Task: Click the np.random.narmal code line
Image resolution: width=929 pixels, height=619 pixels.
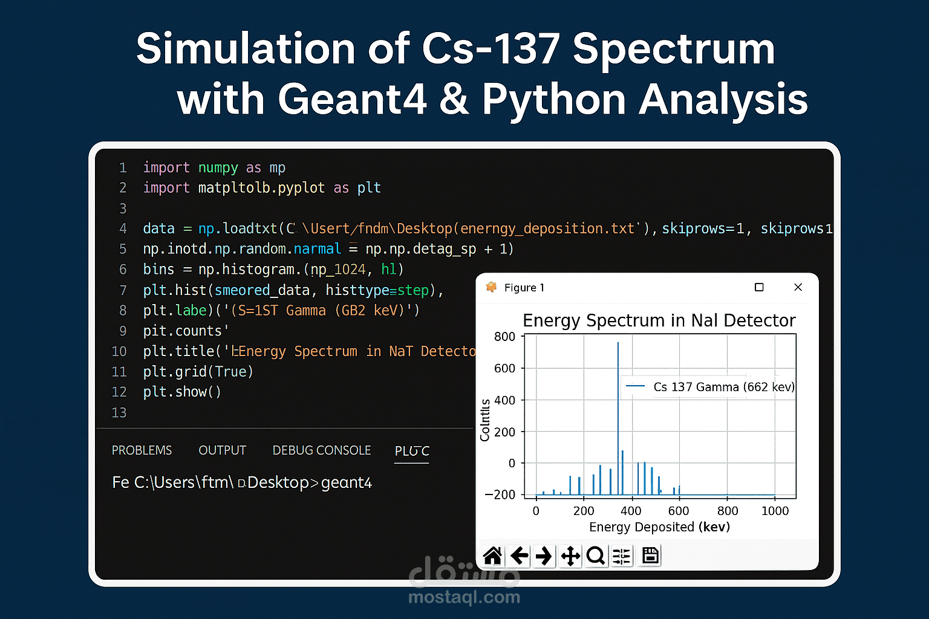Action: pos(328,249)
